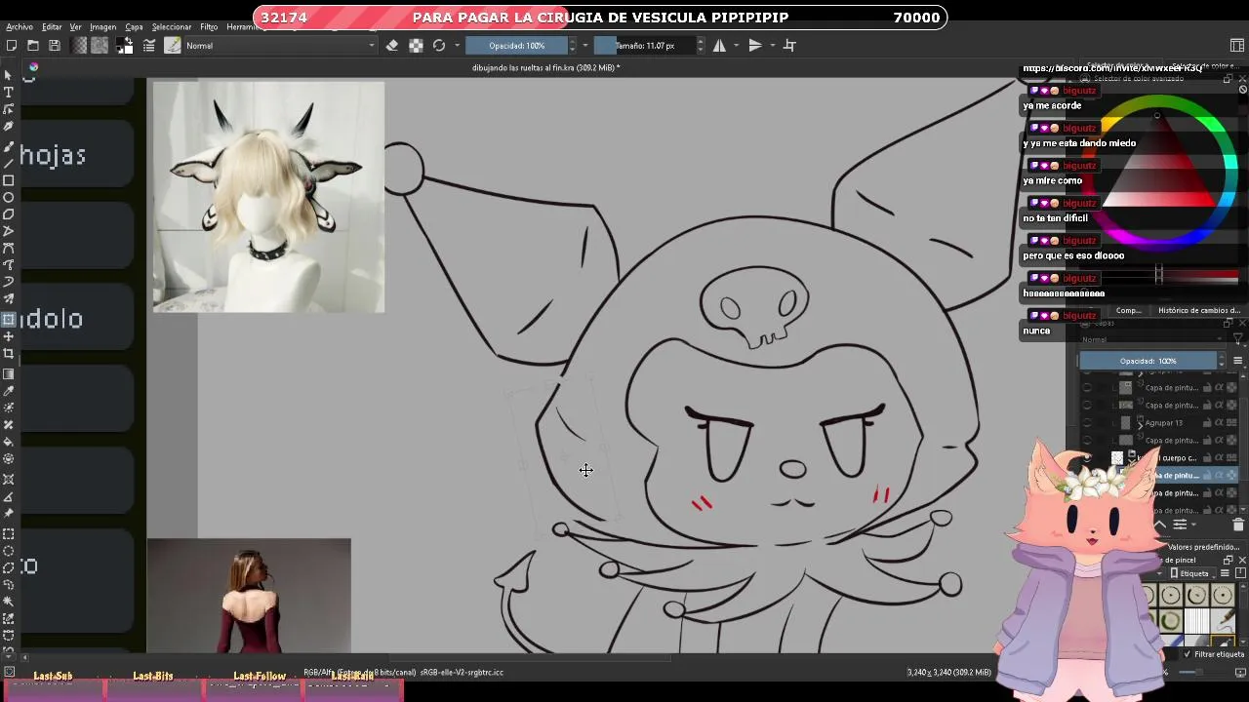Screen dimensions: 1249x702
Task: Toggle visibility of first Capa de pintu layer
Action: click(x=1087, y=388)
